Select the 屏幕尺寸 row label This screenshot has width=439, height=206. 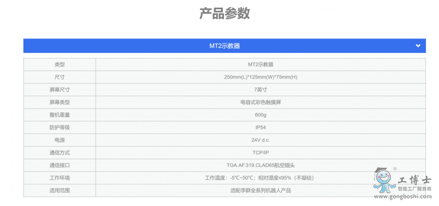point(60,90)
